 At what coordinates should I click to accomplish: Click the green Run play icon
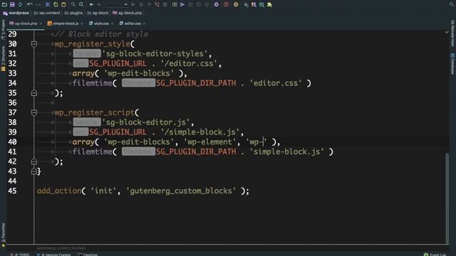coord(133,4)
